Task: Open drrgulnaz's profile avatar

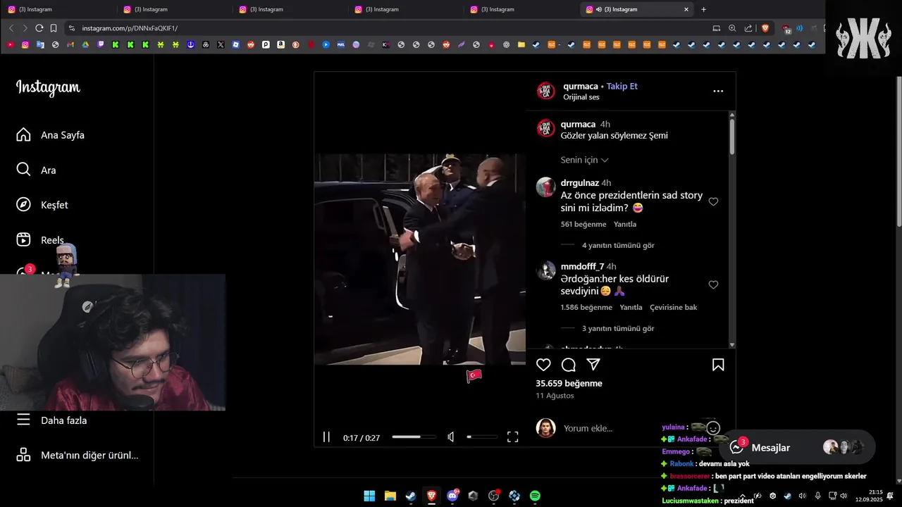Action: pos(546,187)
